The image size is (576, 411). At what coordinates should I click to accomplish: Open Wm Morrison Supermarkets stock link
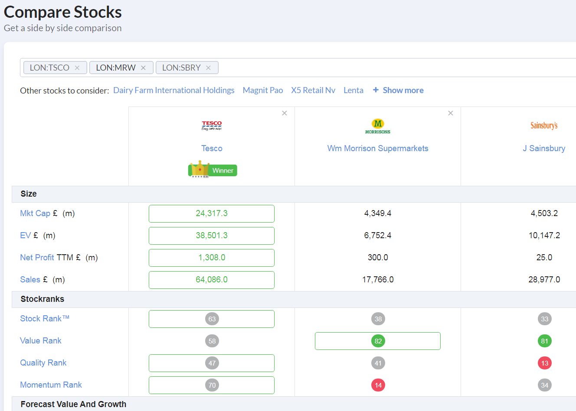[x=378, y=149]
